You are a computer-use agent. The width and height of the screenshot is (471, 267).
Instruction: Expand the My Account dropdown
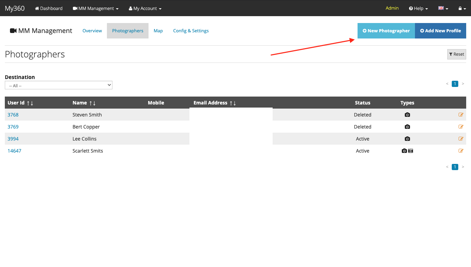point(145,8)
